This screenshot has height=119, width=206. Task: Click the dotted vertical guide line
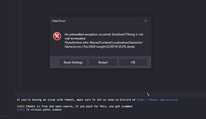[x=19, y=43]
